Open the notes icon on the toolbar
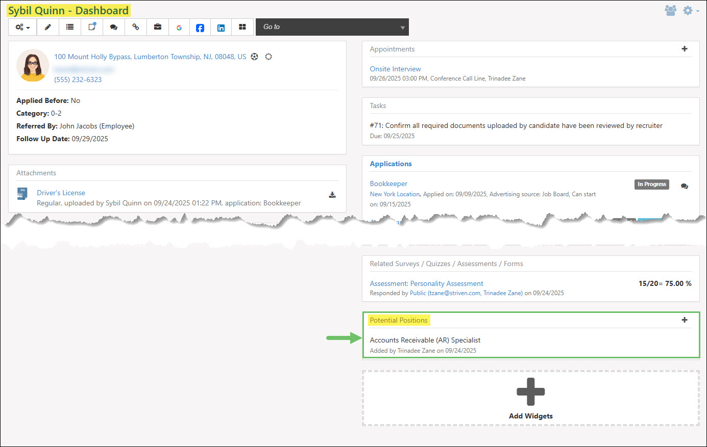Image resolution: width=707 pixels, height=447 pixels. point(91,27)
